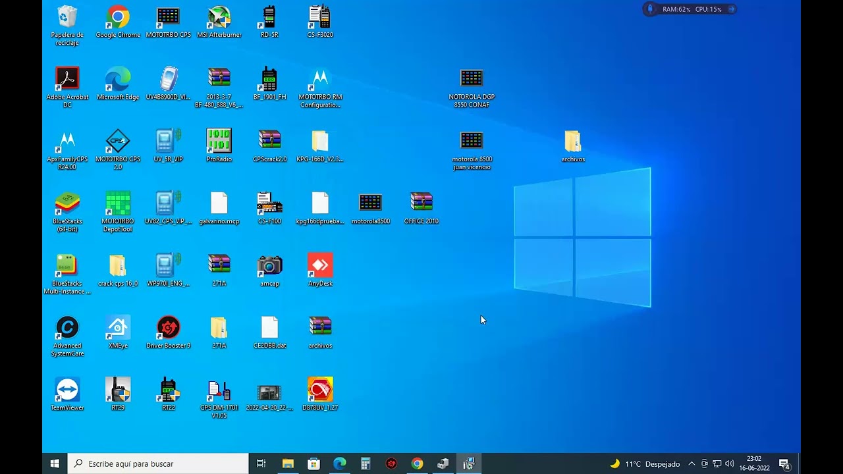Viewport: 843px width, 474px height.
Task: Select the WP970I_ENG desktop shortcut
Action: 169,270
